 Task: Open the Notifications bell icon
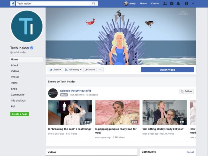tap(178, 3)
